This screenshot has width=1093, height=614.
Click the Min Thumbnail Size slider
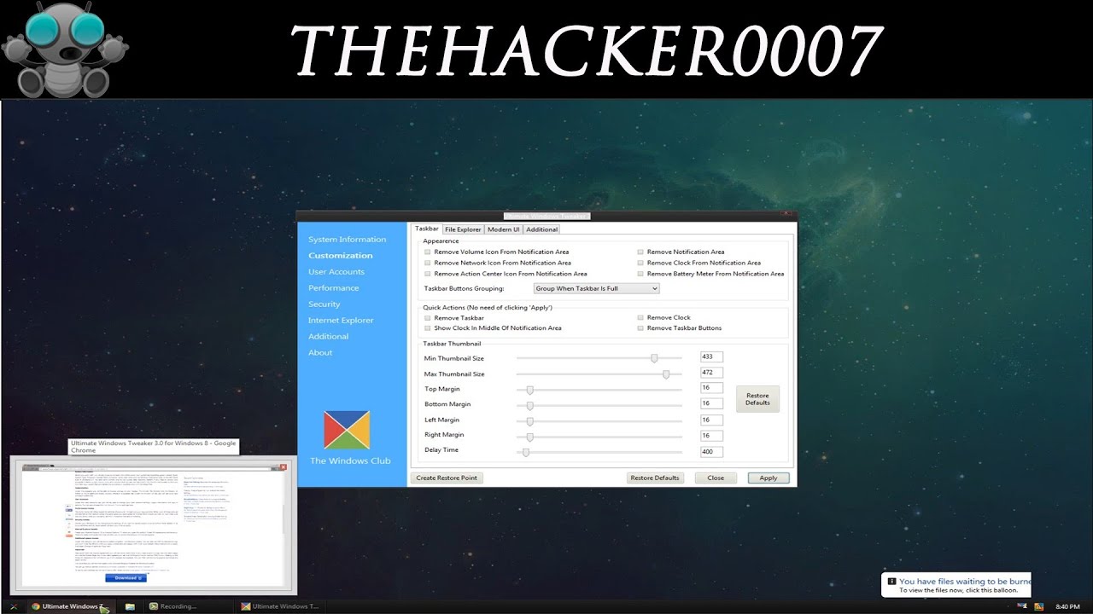(599, 358)
